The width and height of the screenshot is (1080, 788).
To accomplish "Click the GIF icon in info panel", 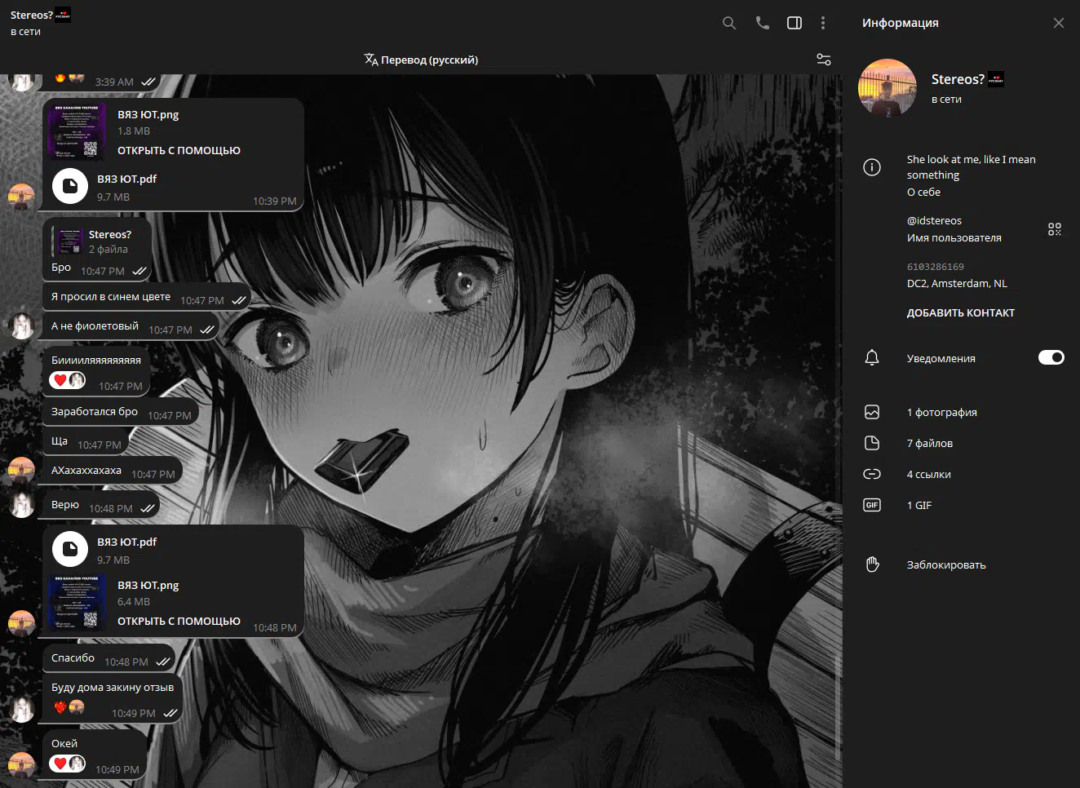I will [x=872, y=505].
